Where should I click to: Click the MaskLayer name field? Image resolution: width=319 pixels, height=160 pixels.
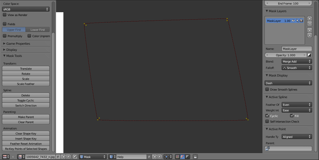click(x=297, y=49)
